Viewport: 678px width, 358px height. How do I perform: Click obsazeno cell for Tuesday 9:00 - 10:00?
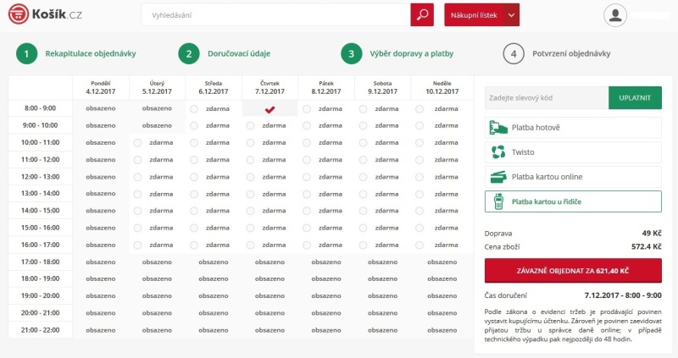pos(157,125)
